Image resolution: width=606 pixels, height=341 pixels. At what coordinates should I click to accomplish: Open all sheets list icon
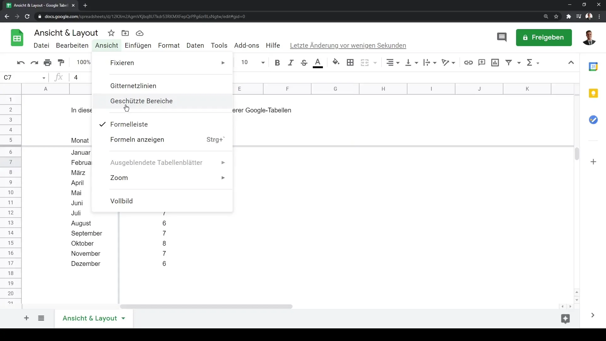coord(41,318)
